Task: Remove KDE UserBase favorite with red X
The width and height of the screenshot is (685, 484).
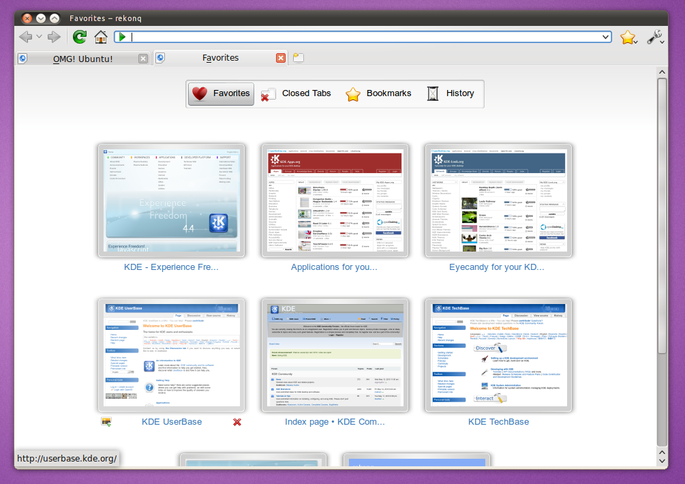Action: coord(237,422)
